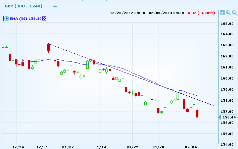This screenshot has height=149, width=238.
Task: Click the 02/04 date axis label
Action: coord(191,147)
